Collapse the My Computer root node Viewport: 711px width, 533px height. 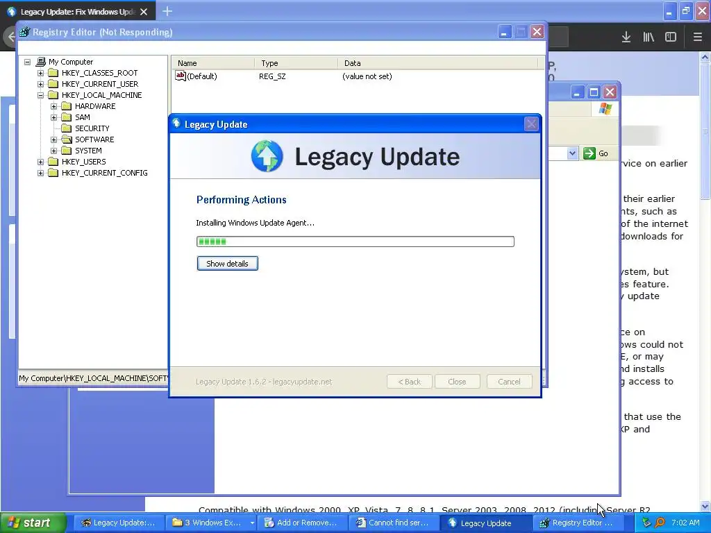click(x=28, y=62)
